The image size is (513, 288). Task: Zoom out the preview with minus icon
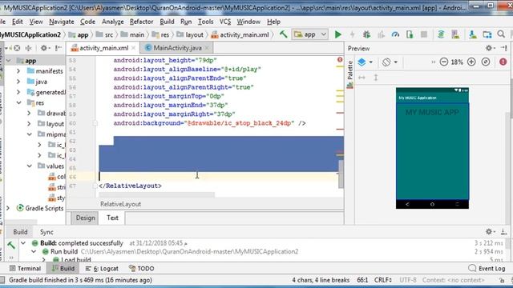(x=443, y=62)
